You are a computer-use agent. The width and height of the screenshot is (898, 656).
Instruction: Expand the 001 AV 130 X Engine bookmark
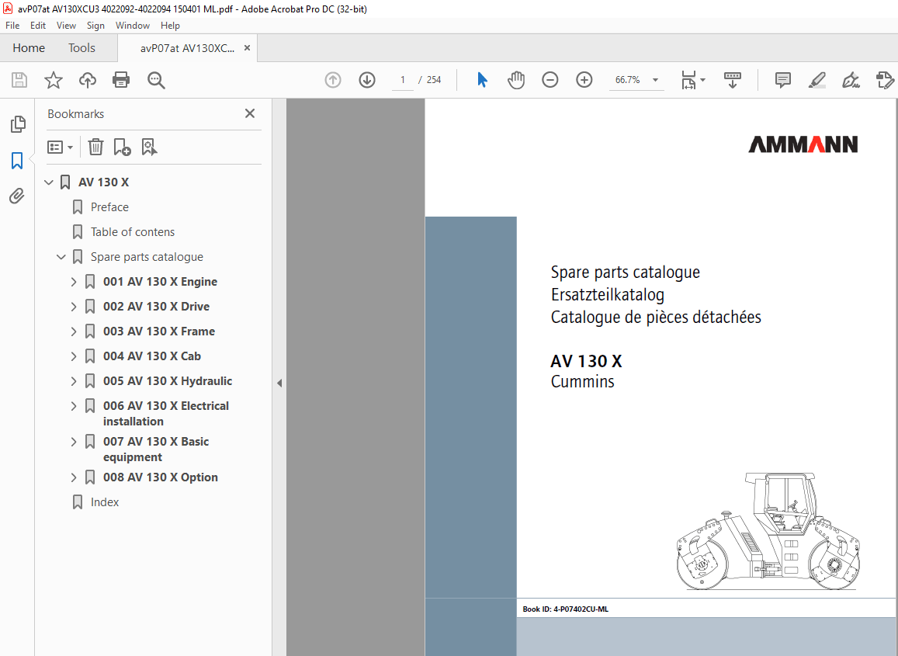(x=73, y=281)
